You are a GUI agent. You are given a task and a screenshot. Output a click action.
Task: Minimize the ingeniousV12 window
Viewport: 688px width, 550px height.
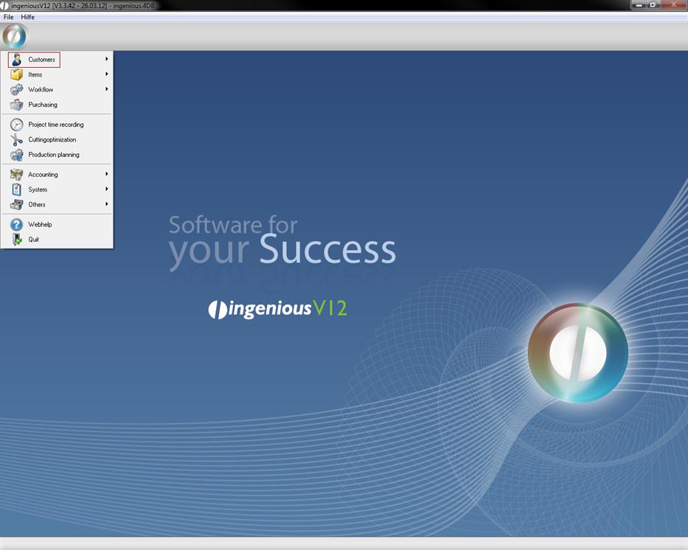(639, 5)
